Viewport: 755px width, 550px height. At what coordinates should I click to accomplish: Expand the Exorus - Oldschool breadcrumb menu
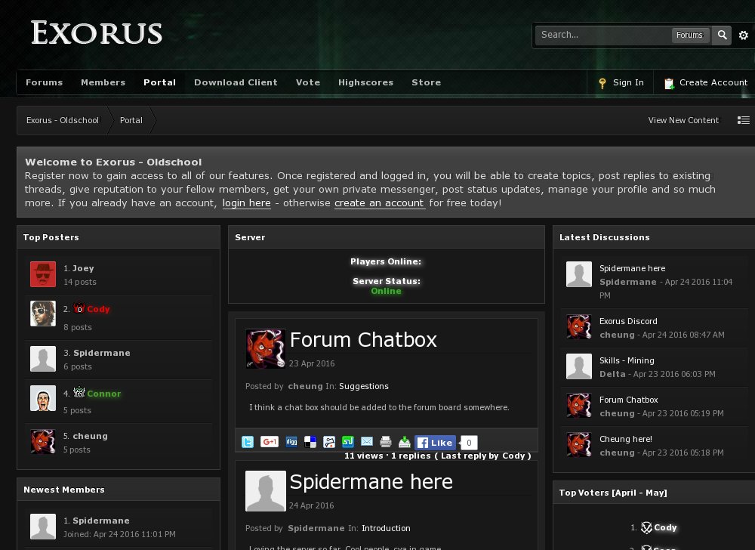(x=62, y=119)
